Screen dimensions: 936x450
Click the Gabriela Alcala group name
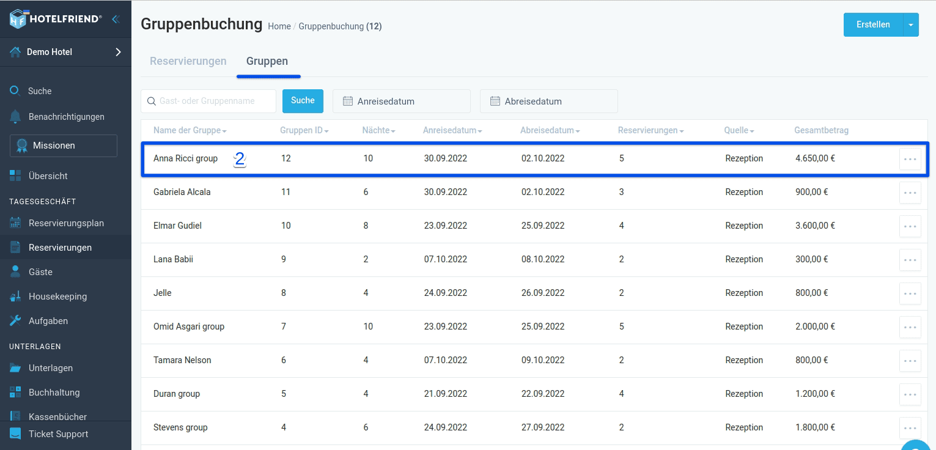click(182, 192)
